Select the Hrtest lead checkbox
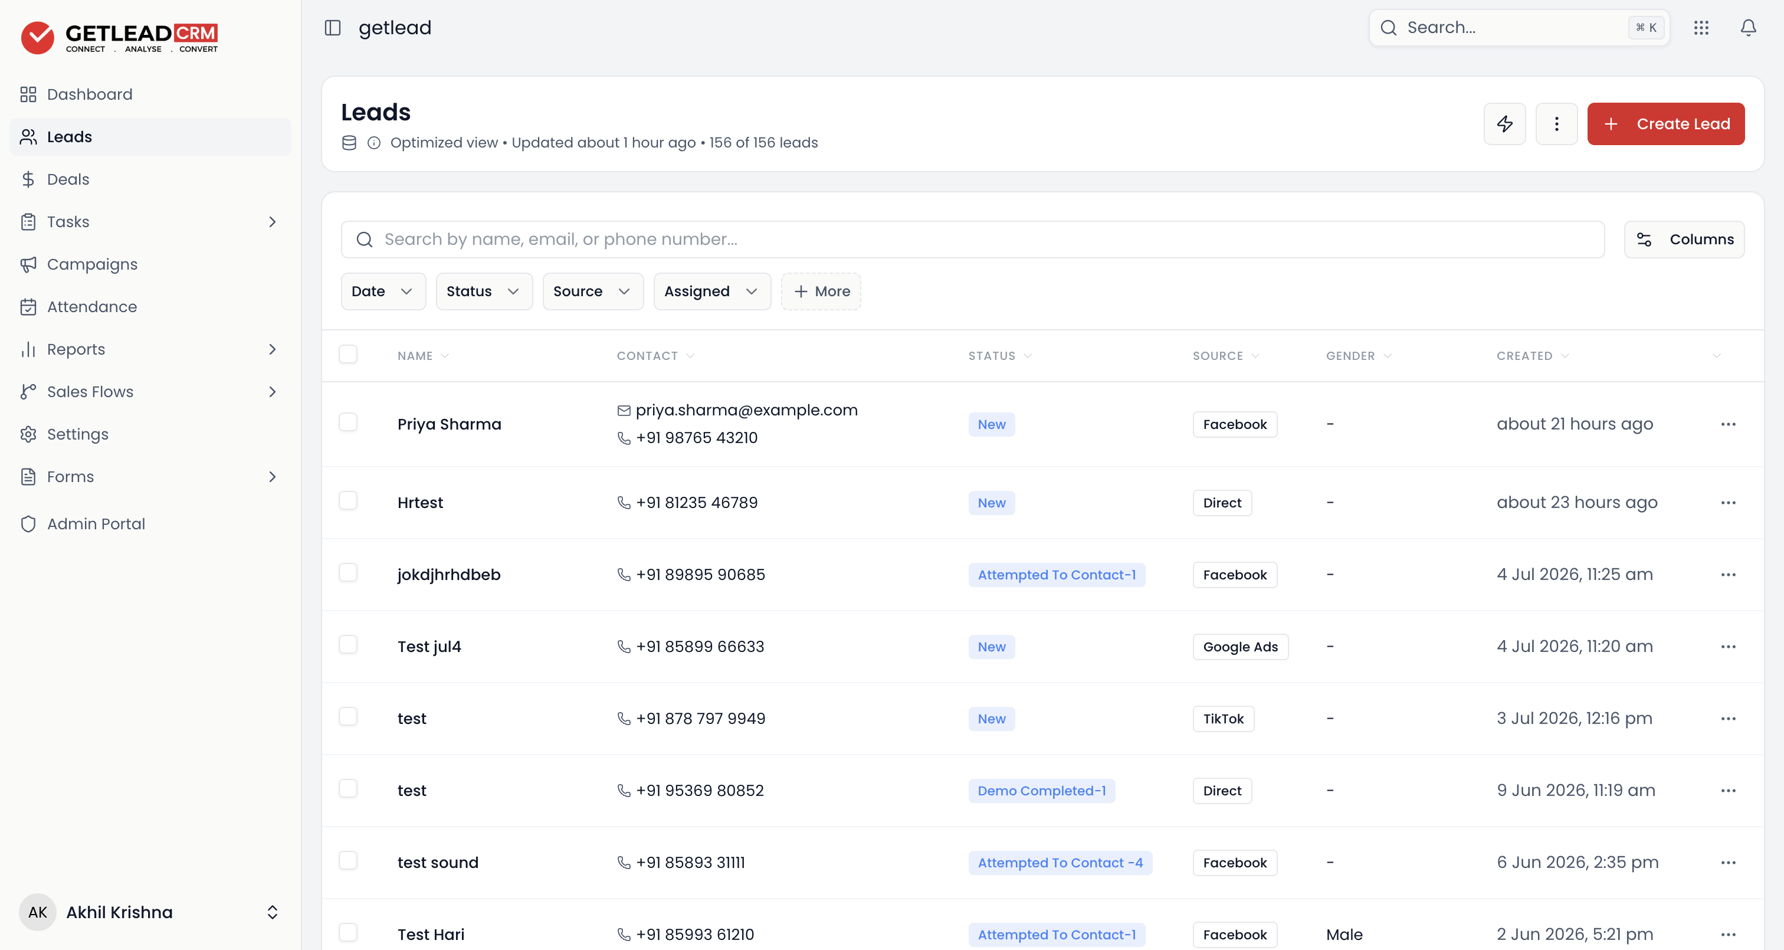The width and height of the screenshot is (1784, 950). (x=347, y=501)
